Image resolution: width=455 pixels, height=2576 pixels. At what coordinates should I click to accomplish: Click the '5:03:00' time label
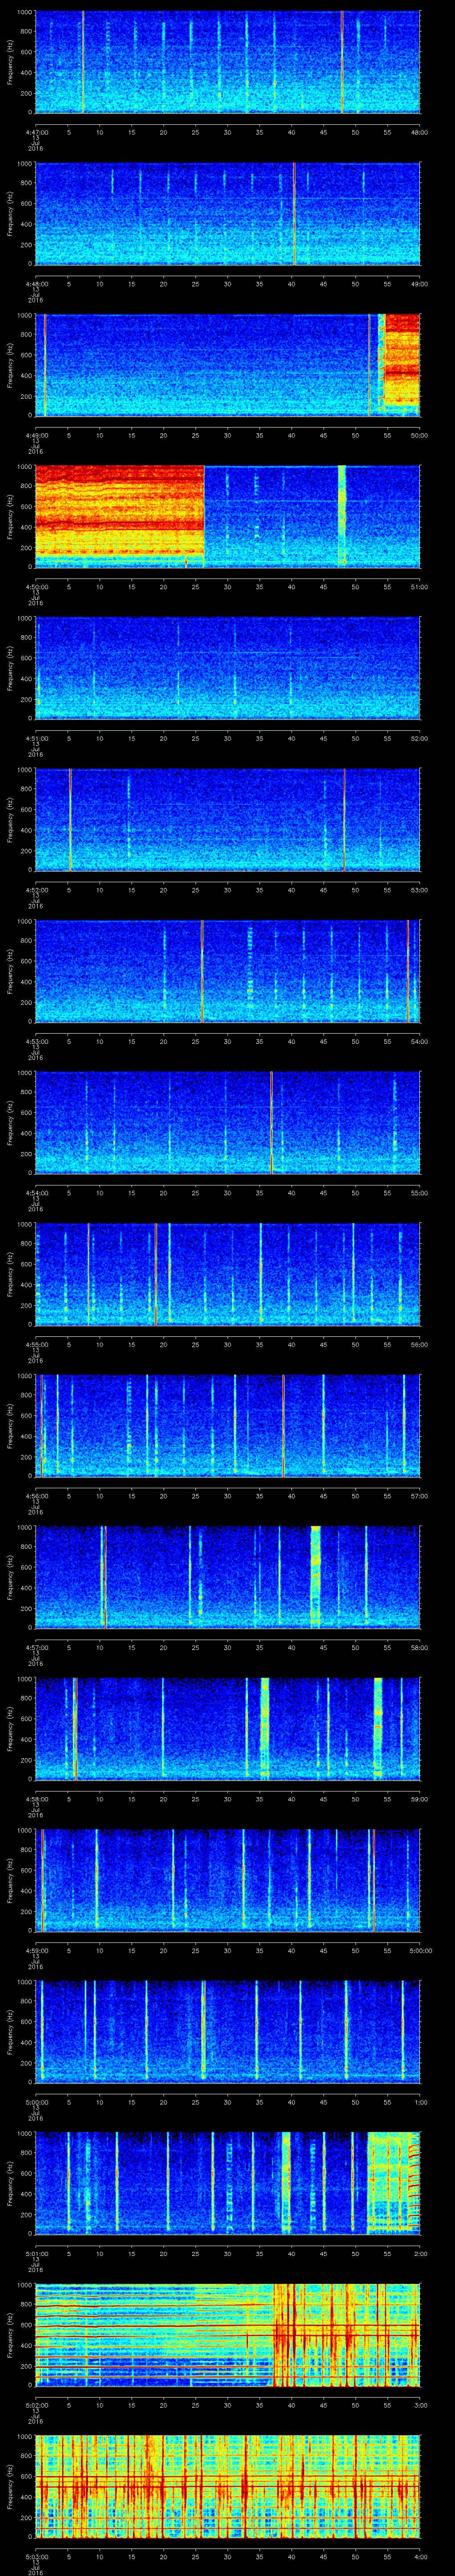click(36, 2556)
